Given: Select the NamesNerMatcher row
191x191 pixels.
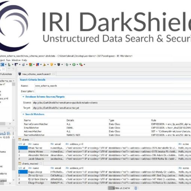Looking at the screenshot, I should click(107, 135).
